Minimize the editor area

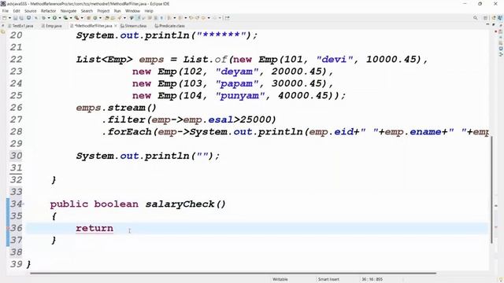coord(487,24)
